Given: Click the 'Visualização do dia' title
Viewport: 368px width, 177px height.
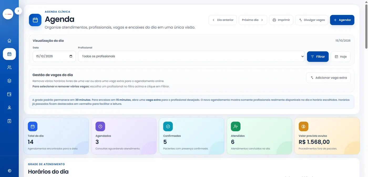Looking at the screenshot, I should [48, 41].
